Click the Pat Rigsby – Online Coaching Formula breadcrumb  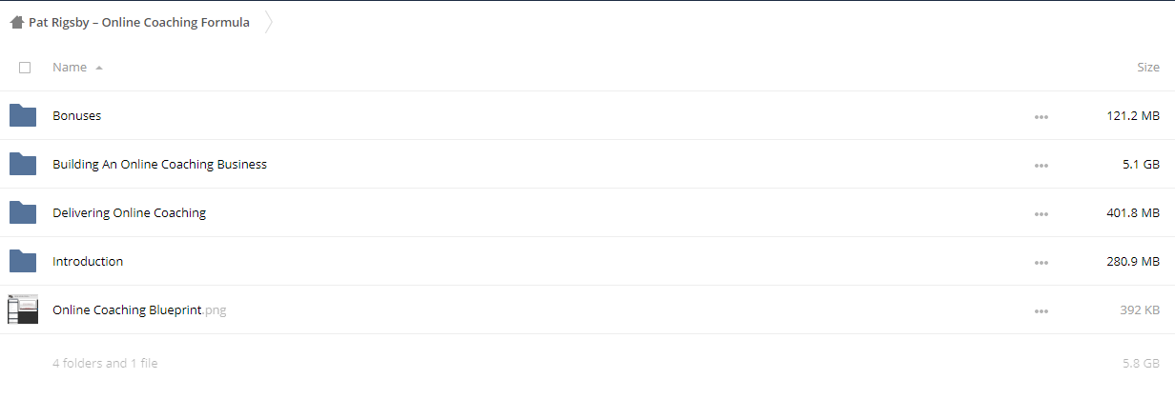pyautogui.click(x=139, y=23)
